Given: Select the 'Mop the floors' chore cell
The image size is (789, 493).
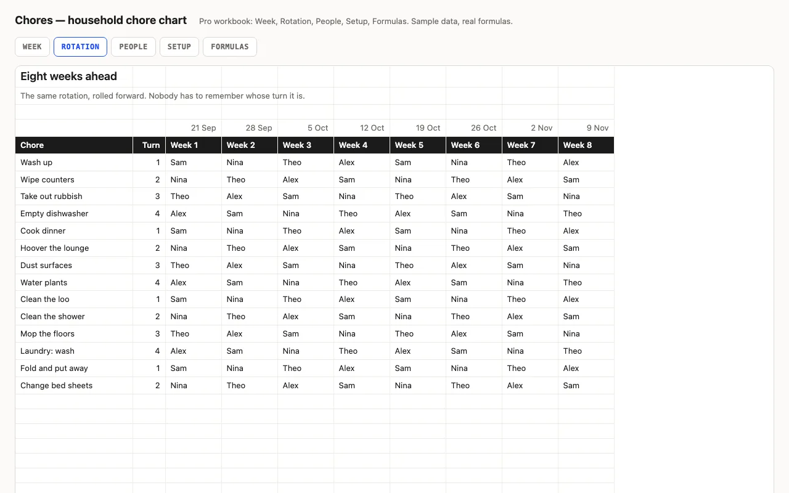Looking at the screenshot, I should pyautogui.click(x=74, y=334).
